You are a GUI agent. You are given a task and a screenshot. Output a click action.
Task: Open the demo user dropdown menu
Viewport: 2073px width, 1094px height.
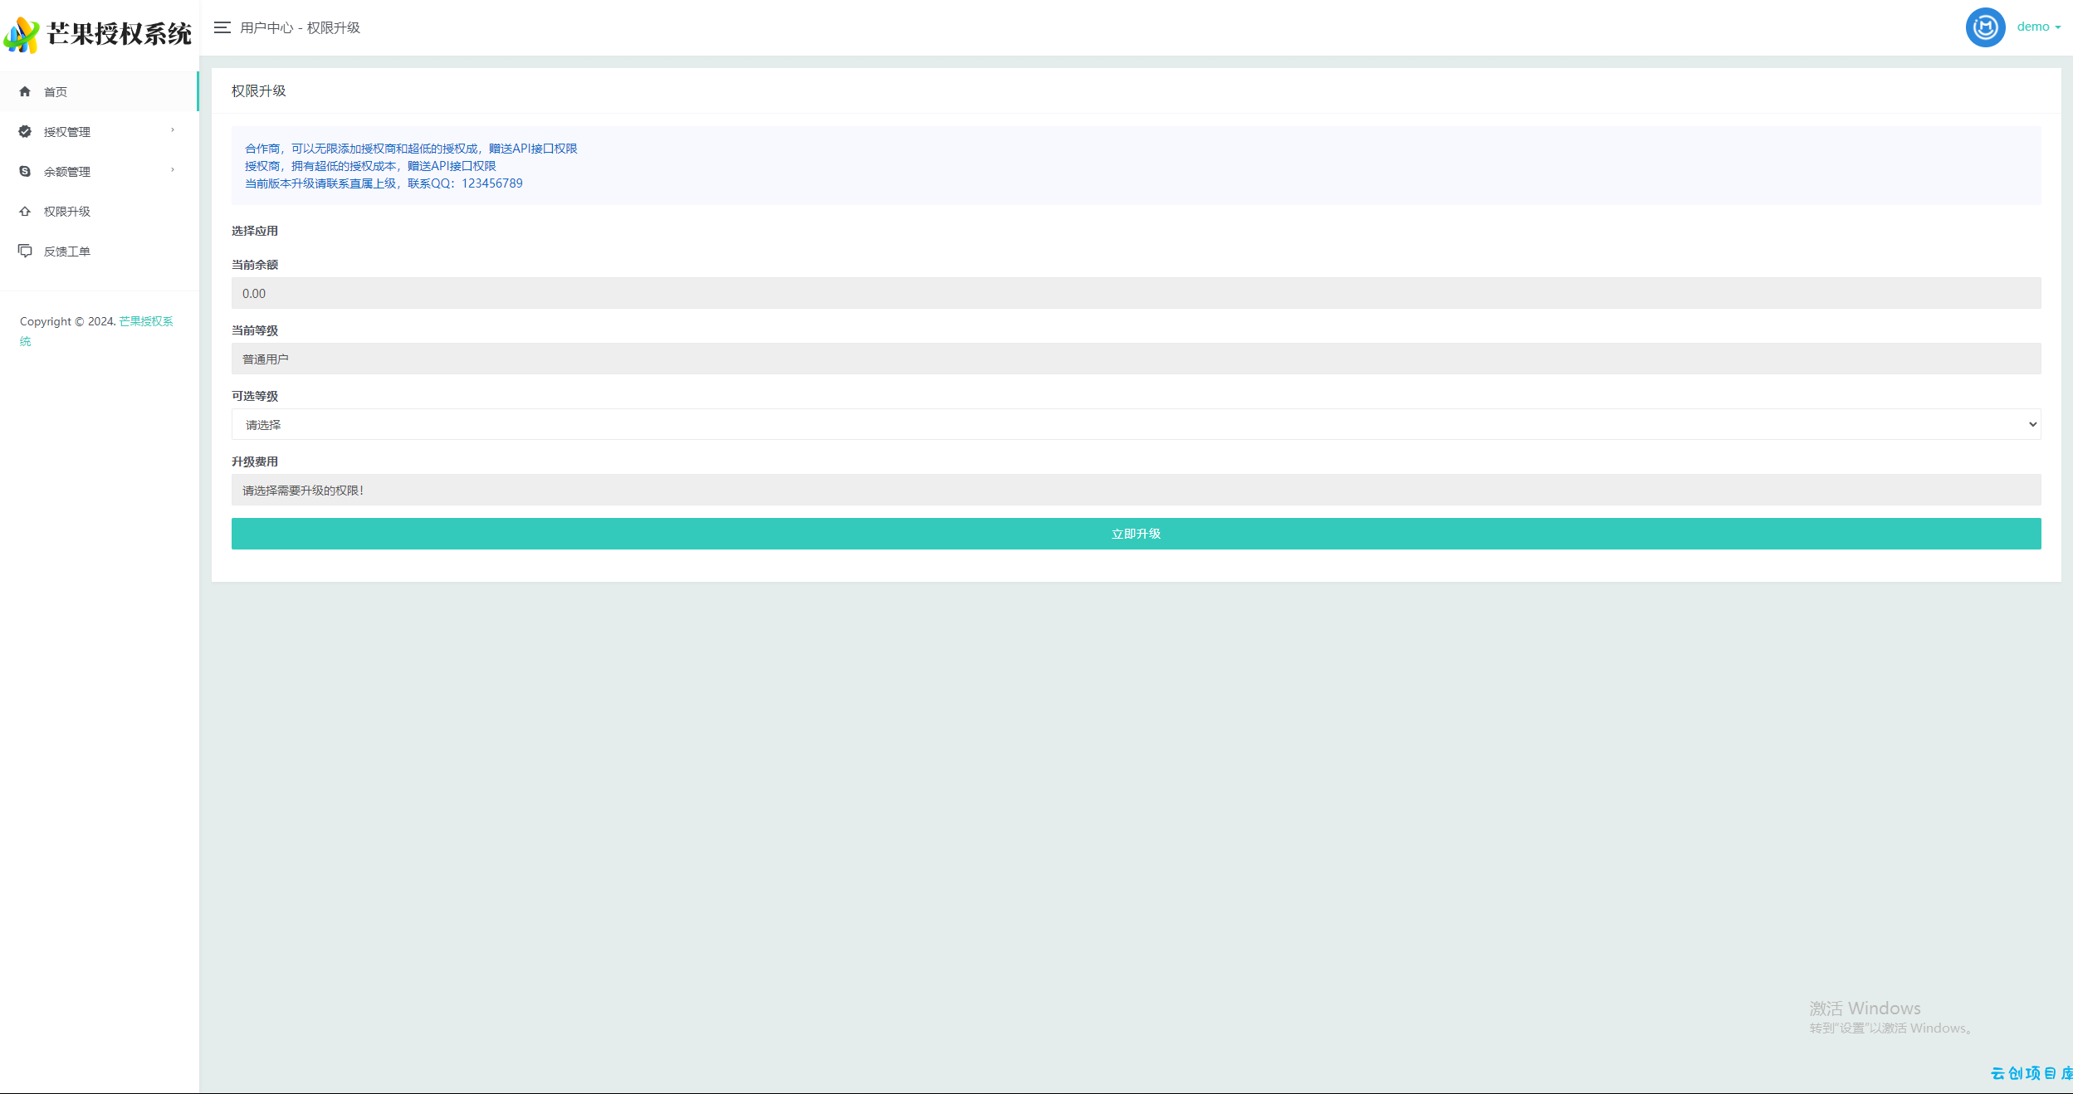pyautogui.click(x=2039, y=27)
